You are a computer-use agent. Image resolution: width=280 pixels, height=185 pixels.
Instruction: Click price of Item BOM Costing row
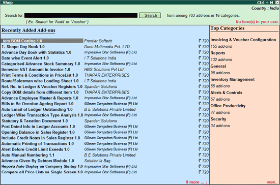204,41
